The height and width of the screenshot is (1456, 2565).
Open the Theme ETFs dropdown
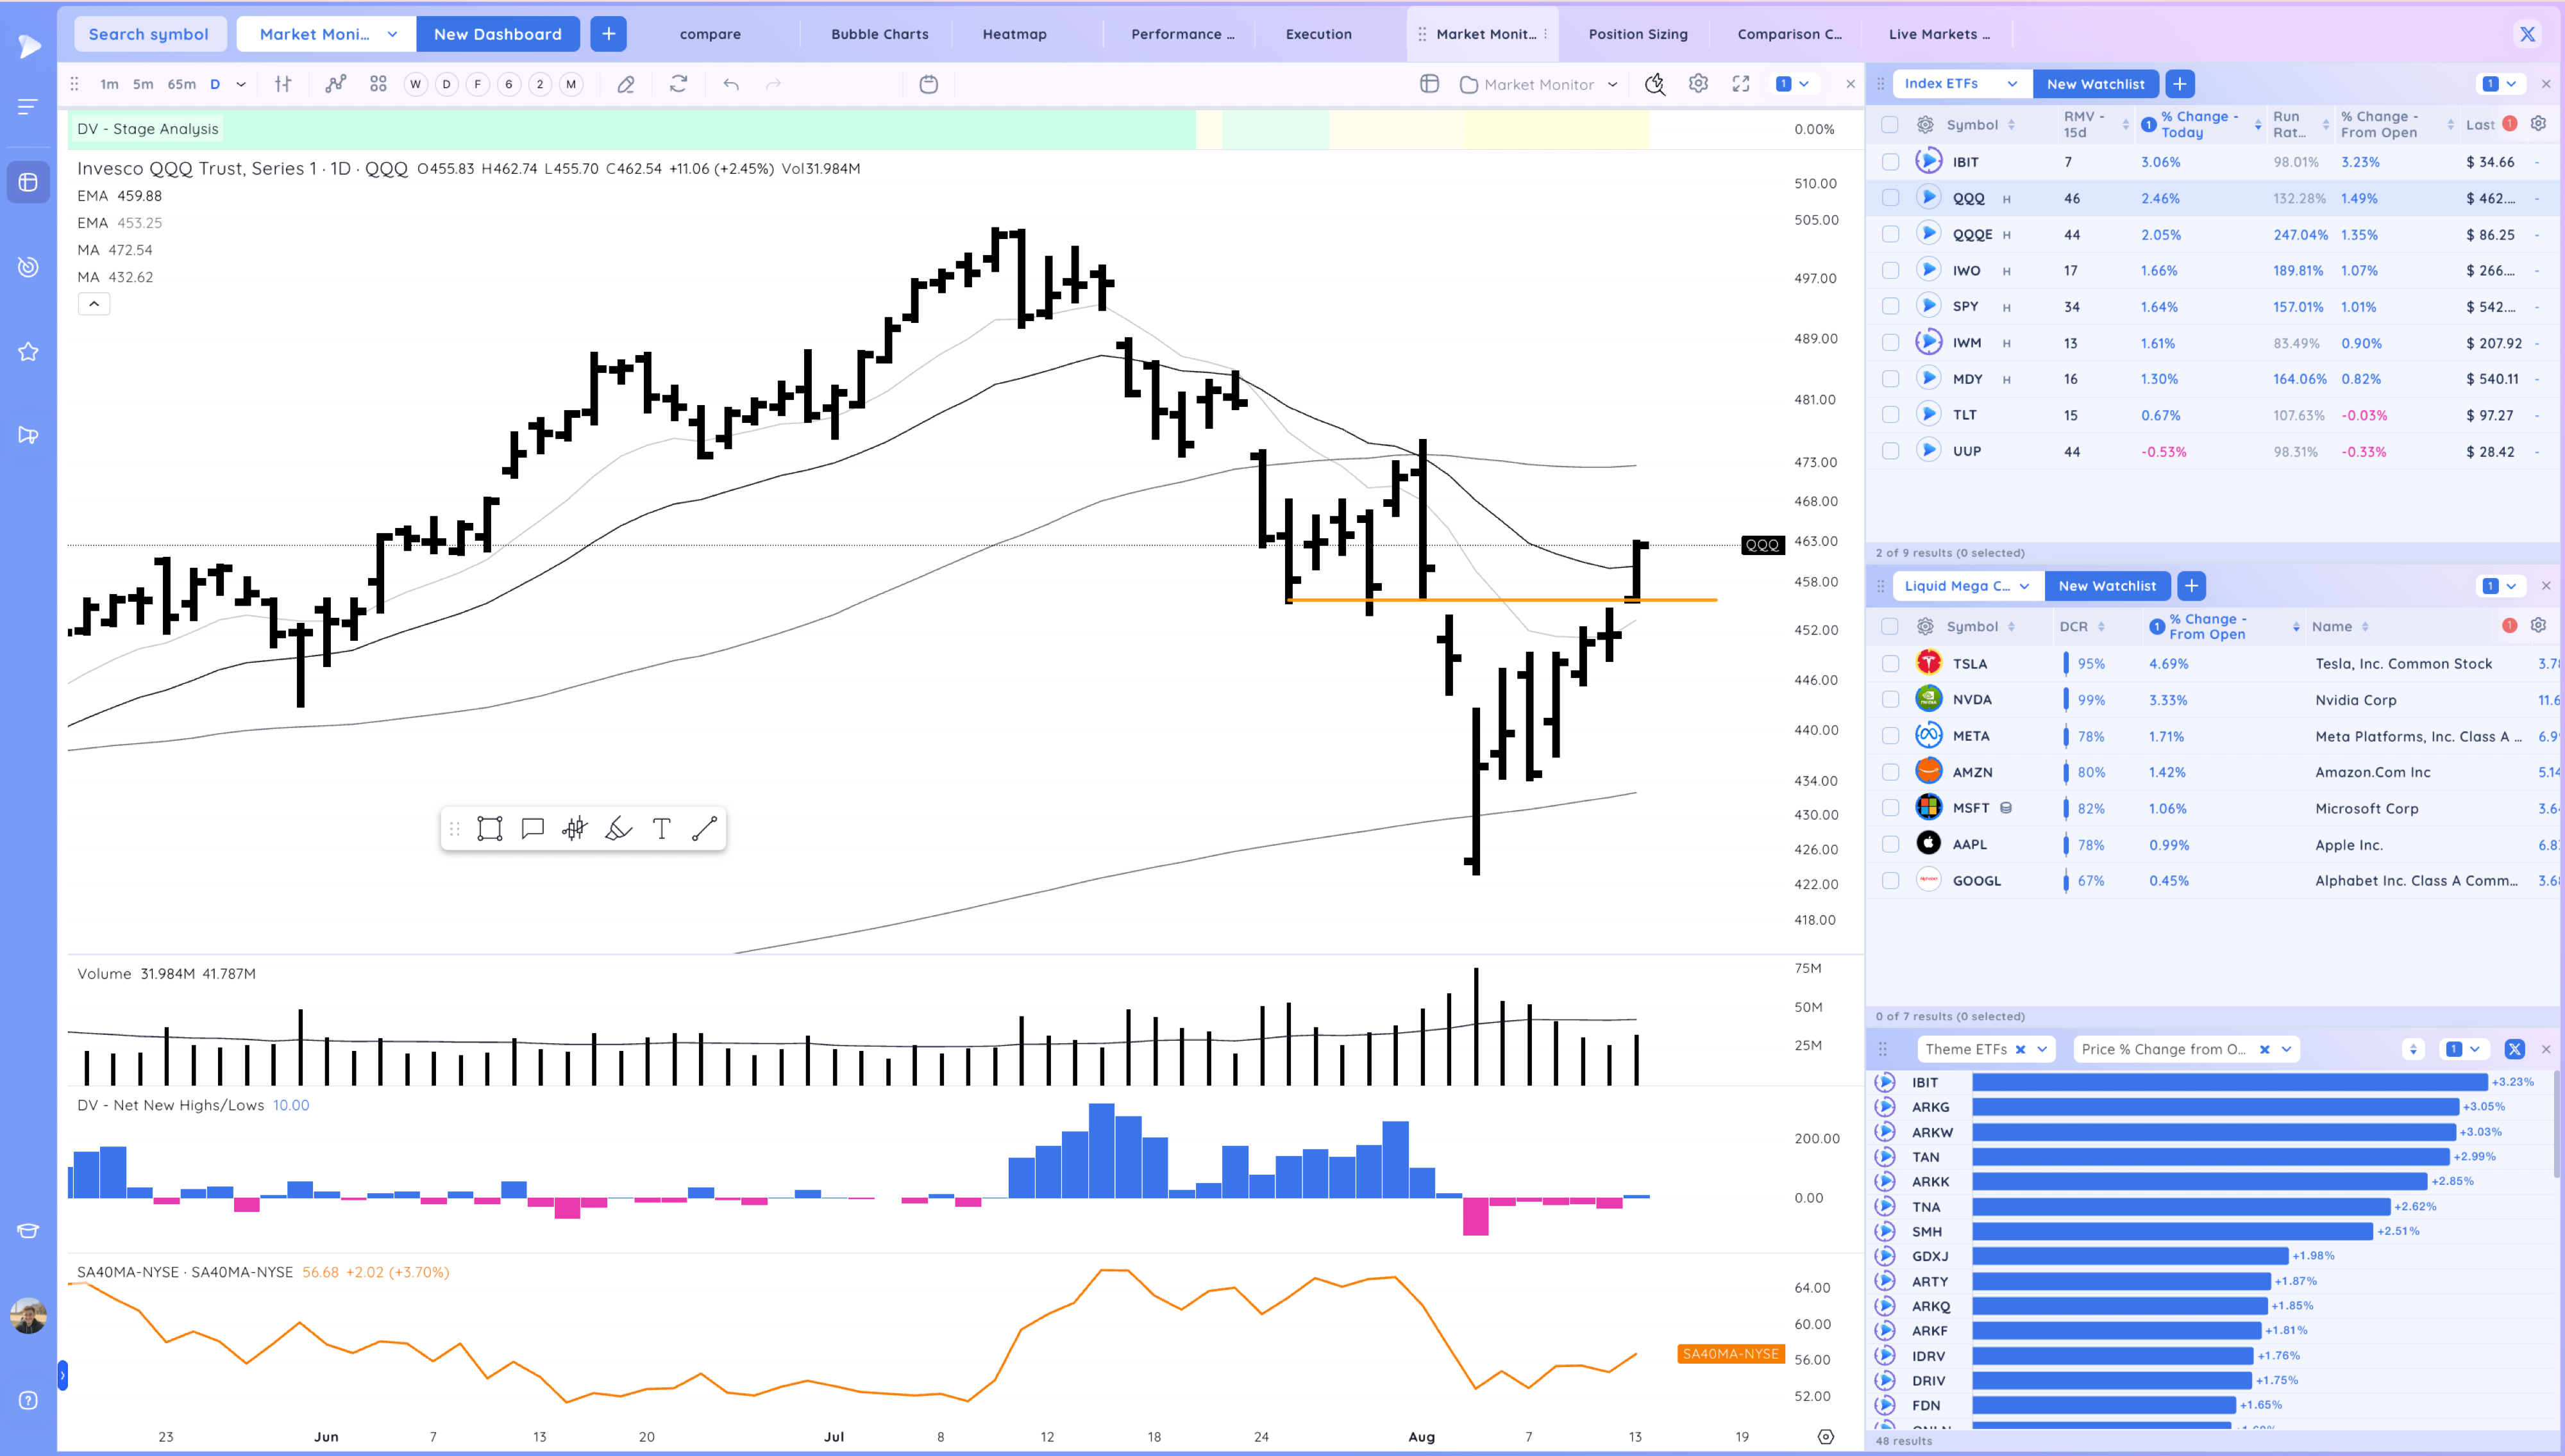tap(2042, 1049)
